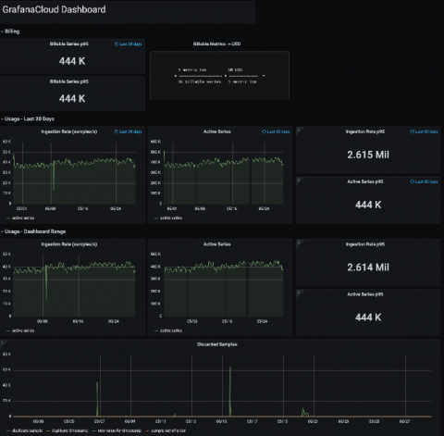Screen dimensions: 444x436
Task: Open Ingestion Rate (samples/s) title menu in Dashboard Range row
Action: coord(69,244)
